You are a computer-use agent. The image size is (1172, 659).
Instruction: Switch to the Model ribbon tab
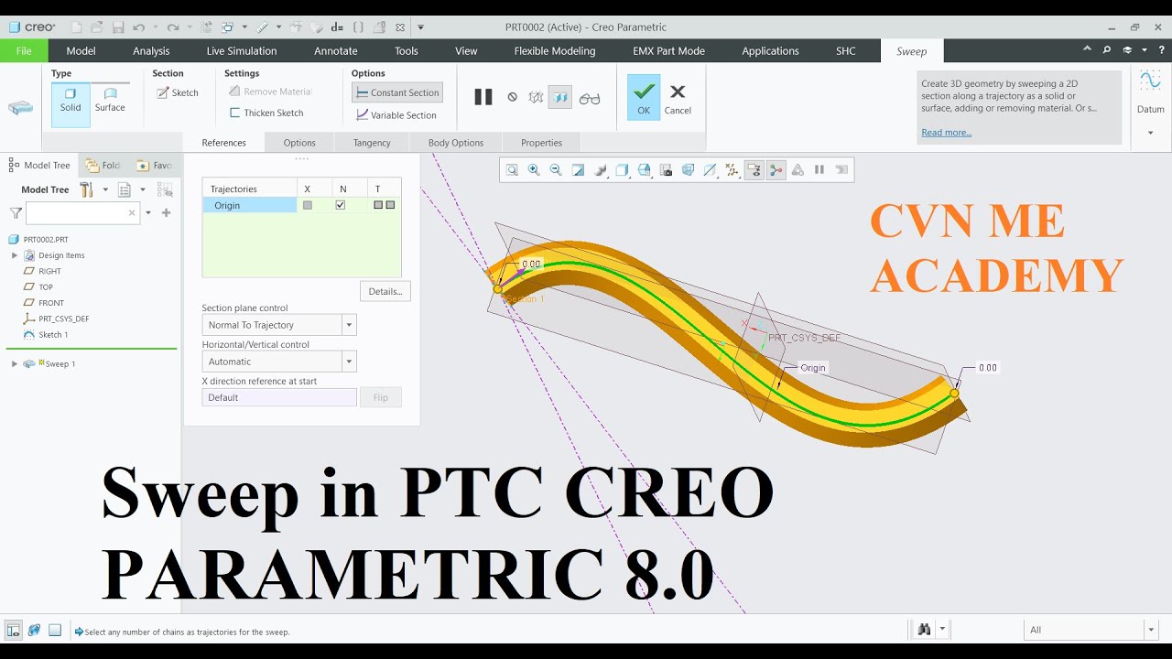(81, 51)
